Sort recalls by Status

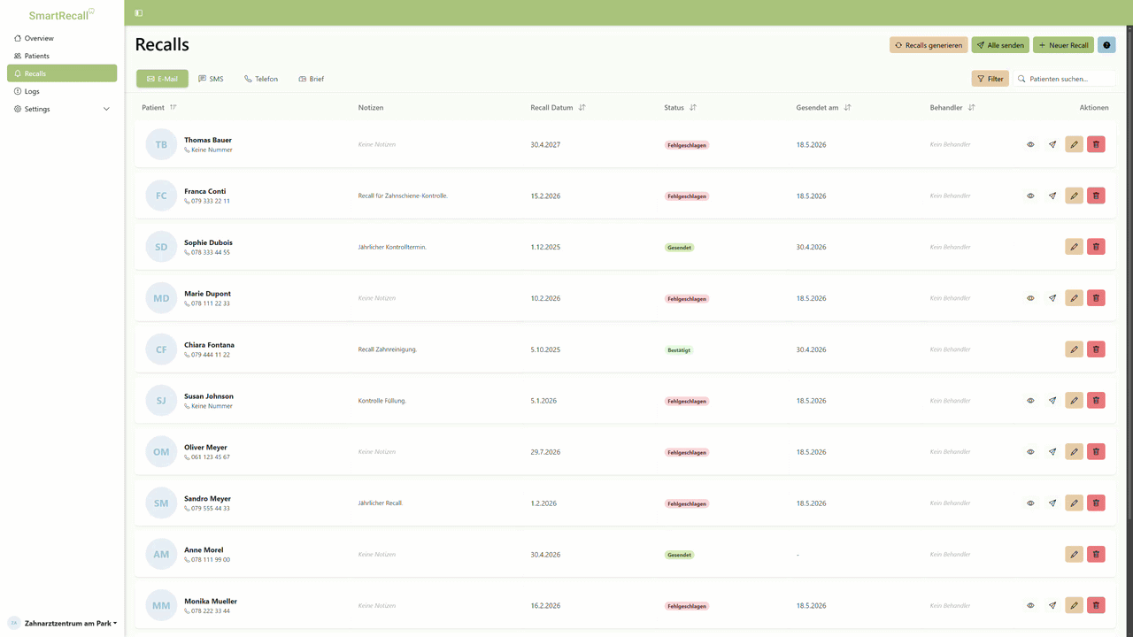click(692, 108)
